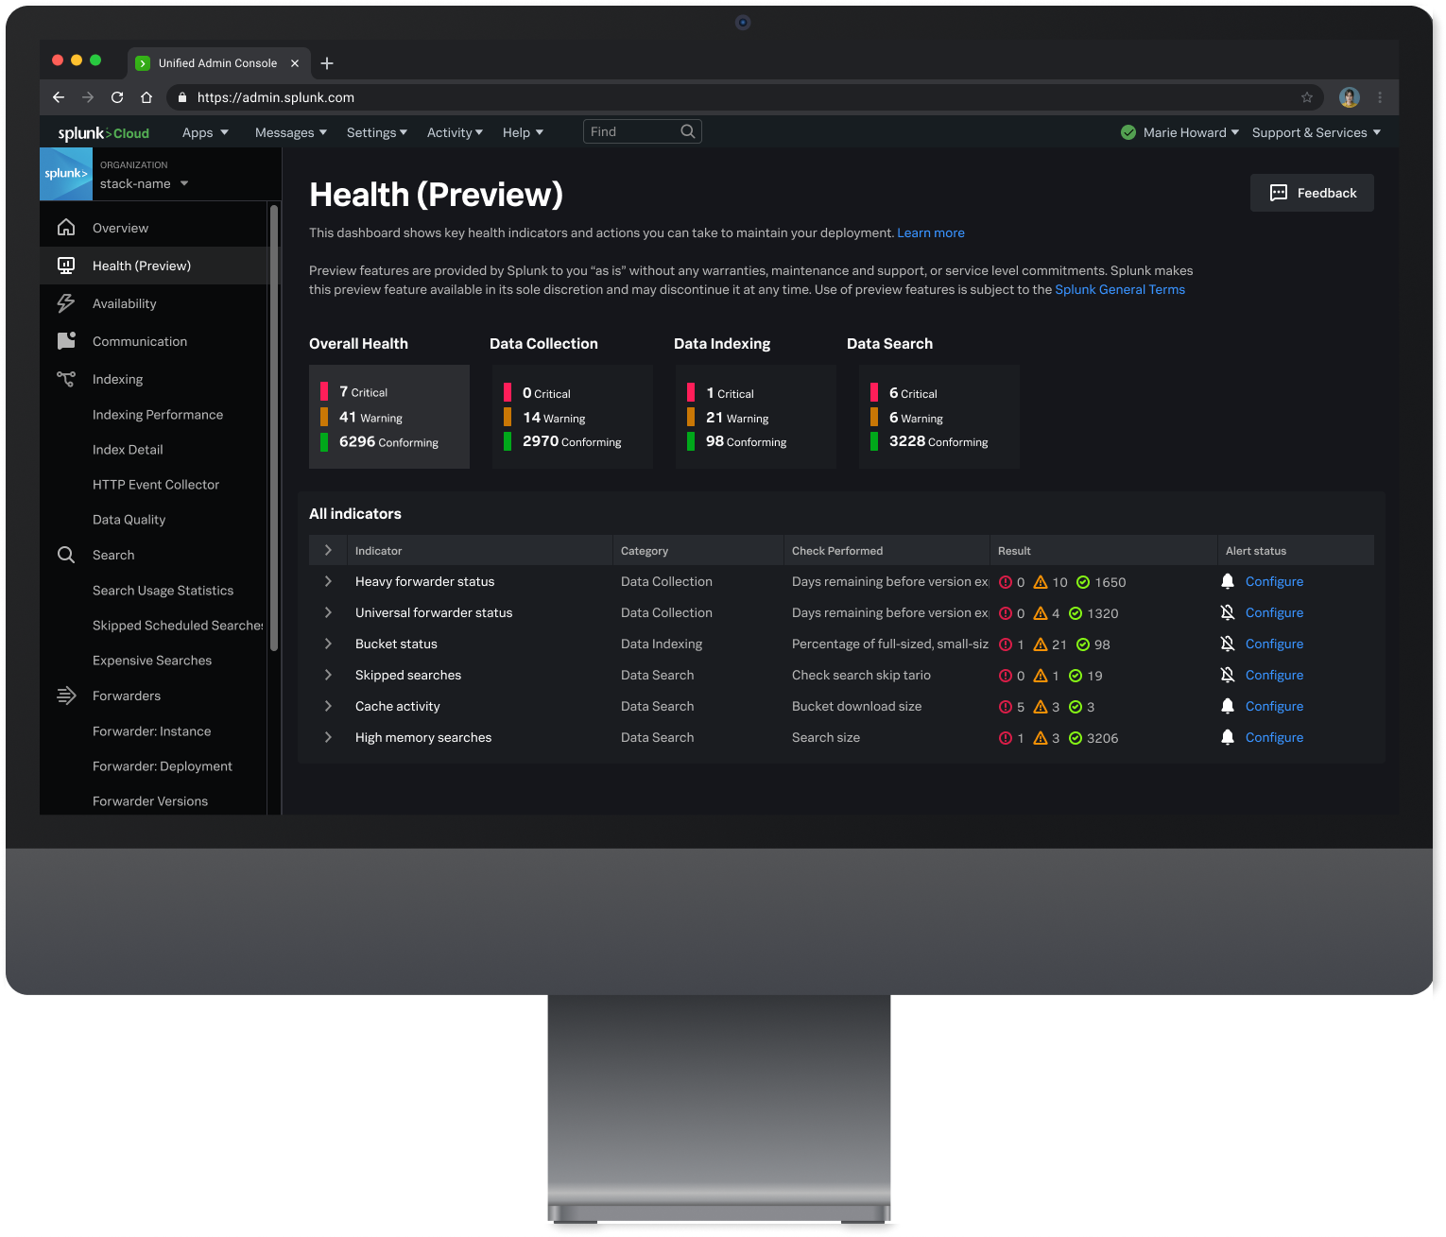This screenshot has width=1446, height=1237.
Task: Click the browser forward arrow
Action: [x=88, y=97]
